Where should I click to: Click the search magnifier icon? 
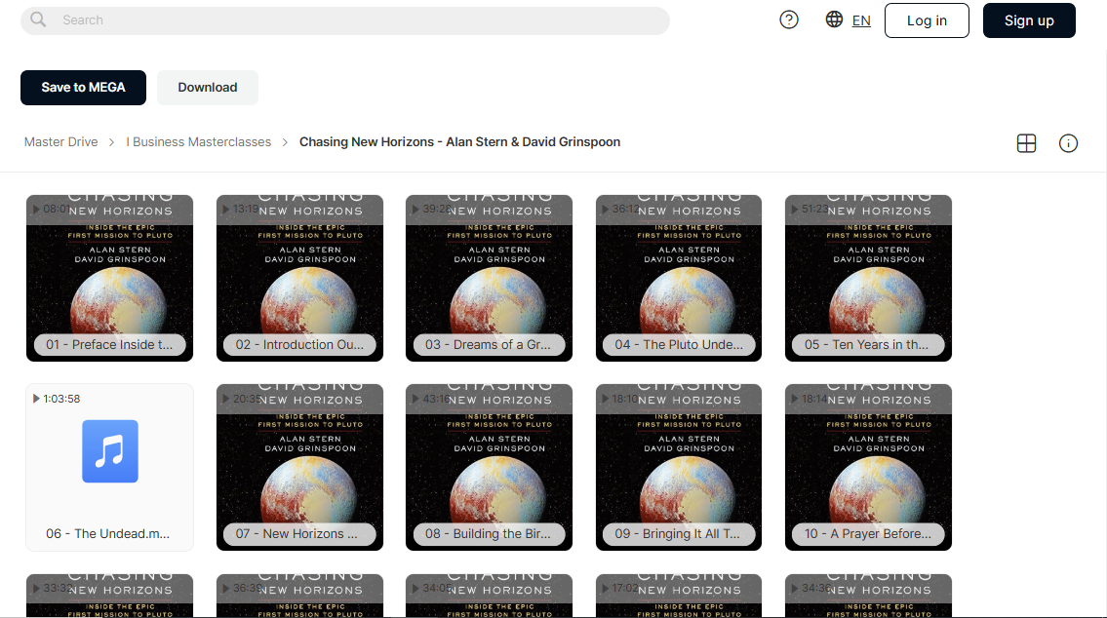pyautogui.click(x=38, y=19)
